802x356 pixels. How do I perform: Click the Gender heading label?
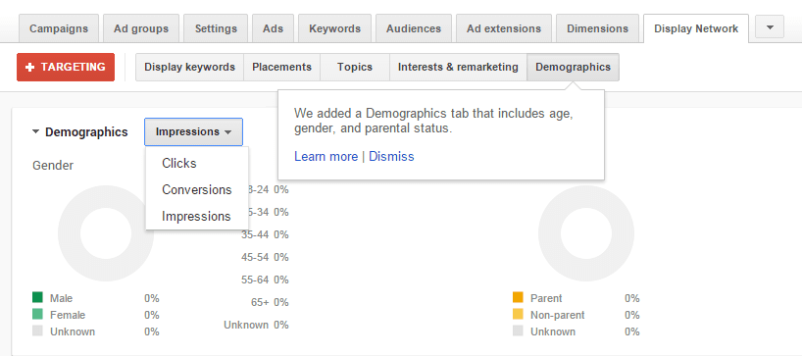pos(53,166)
